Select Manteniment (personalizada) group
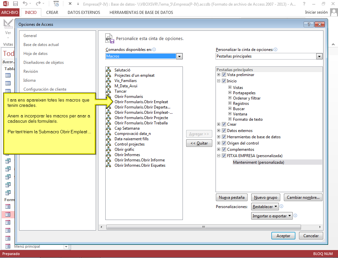Image resolution: width=338 pixels, height=258 pixels. [x=258, y=162]
